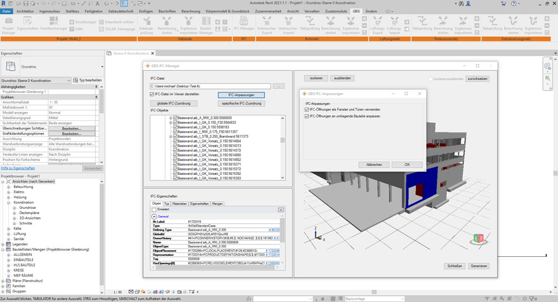The height and width of the screenshot is (302, 558).
Task: Run Netzprüfung in Entwässerungsnetz group
Action: pos(492,23)
